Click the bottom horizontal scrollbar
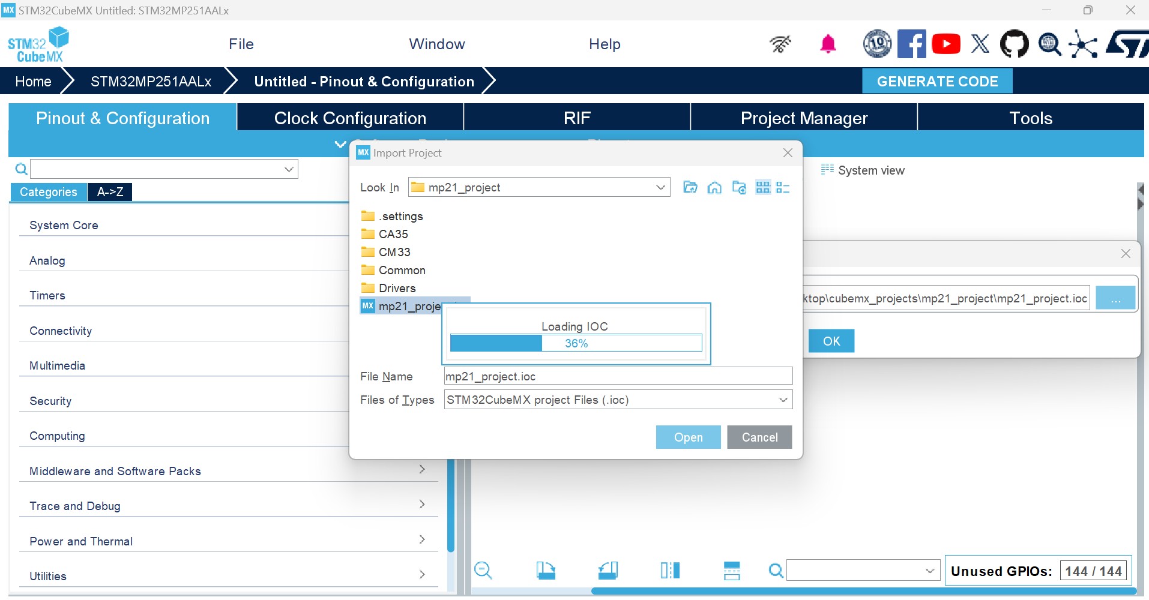Image resolution: width=1149 pixels, height=600 pixels. click(x=864, y=591)
